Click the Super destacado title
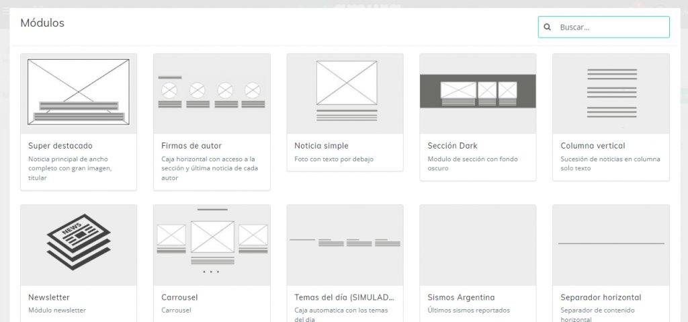Viewport: 688px width, 322px height. (60, 146)
